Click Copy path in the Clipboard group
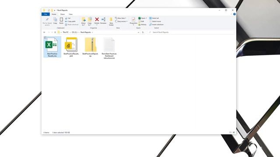 pyautogui.click(x=70, y=21)
